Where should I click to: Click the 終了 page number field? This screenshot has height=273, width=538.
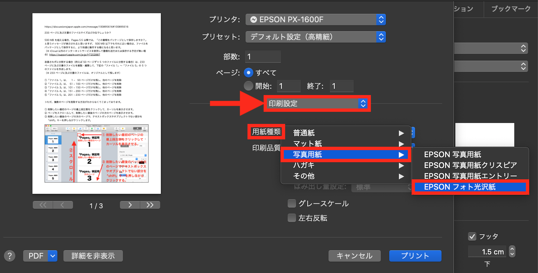coord(342,86)
